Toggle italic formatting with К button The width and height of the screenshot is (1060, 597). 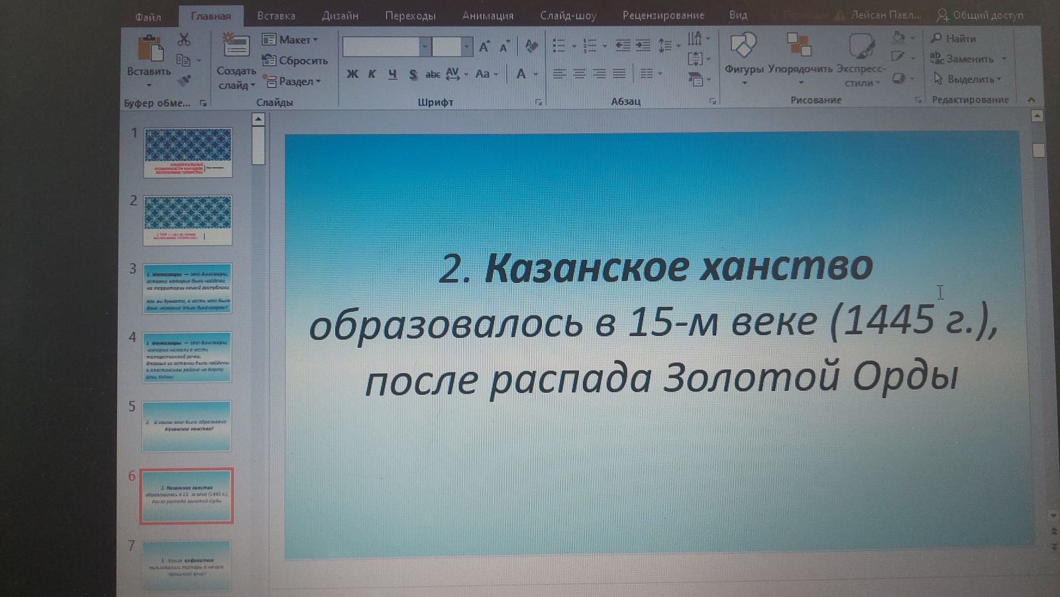point(372,74)
